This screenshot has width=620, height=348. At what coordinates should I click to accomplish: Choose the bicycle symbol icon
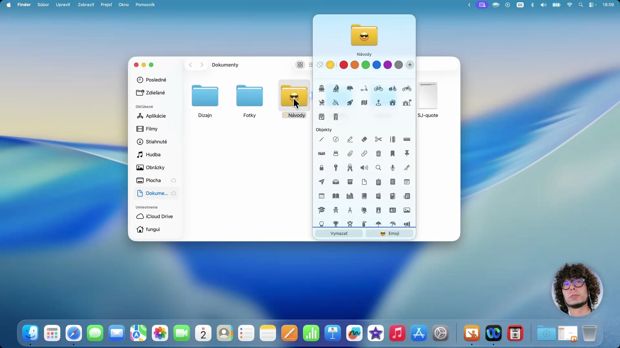pyautogui.click(x=378, y=88)
